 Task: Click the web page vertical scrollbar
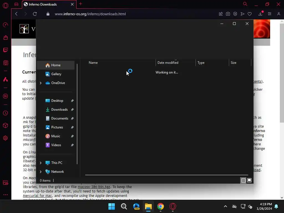click(282, 72)
